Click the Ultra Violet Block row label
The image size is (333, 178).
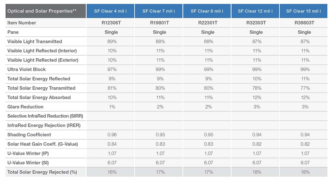[27, 69]
